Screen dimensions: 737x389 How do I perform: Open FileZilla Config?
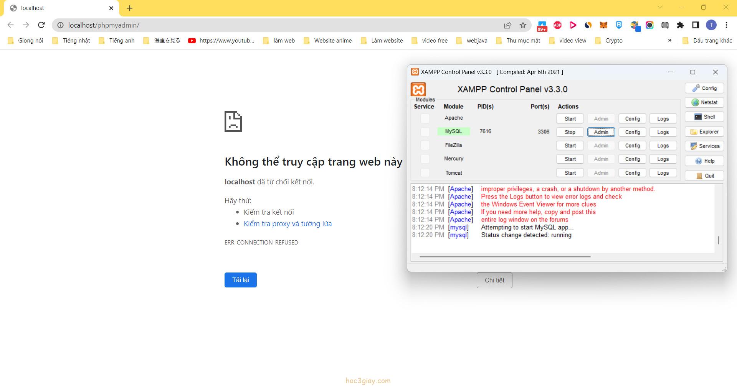632,146
